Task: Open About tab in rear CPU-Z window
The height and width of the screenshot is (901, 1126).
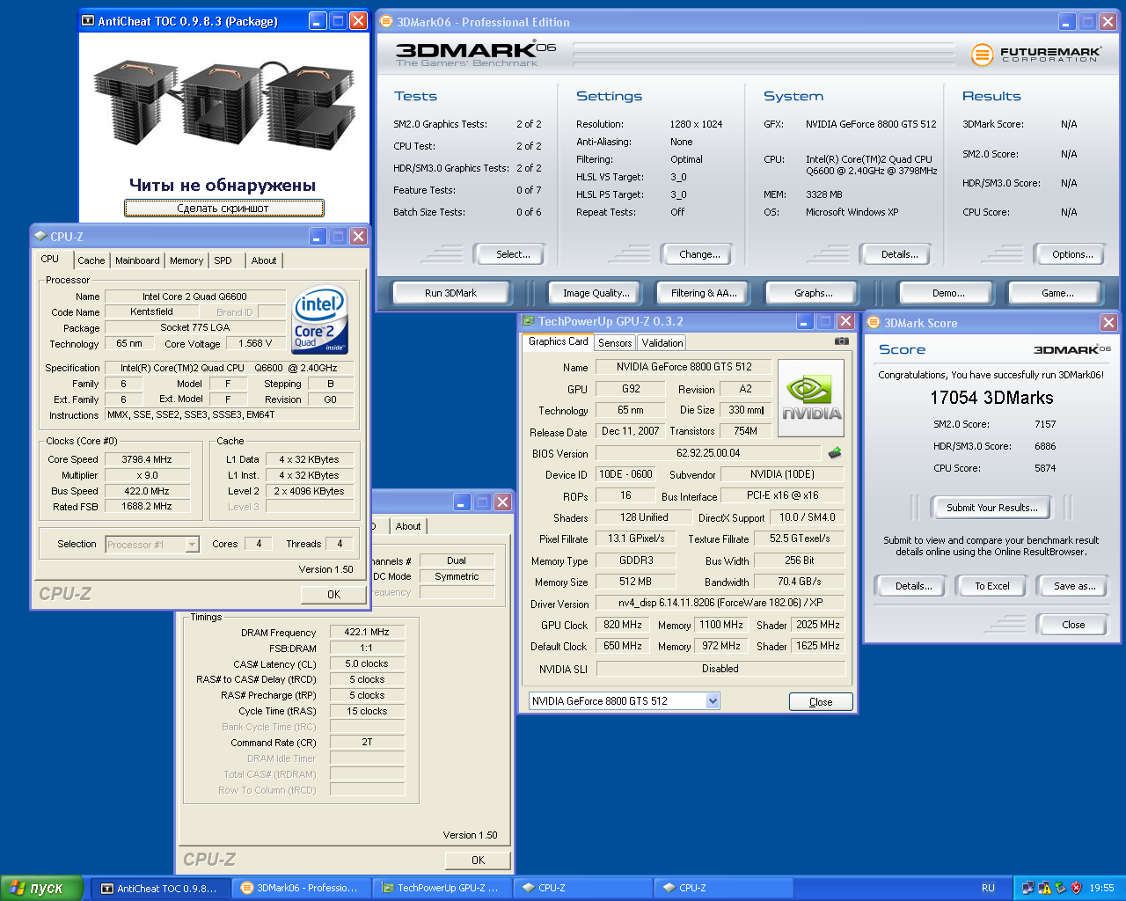Action: [x=407, y=526]
